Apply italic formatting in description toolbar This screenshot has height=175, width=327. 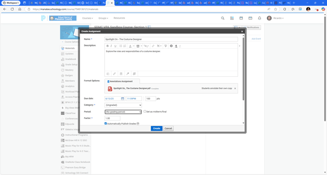click(111, 46)
